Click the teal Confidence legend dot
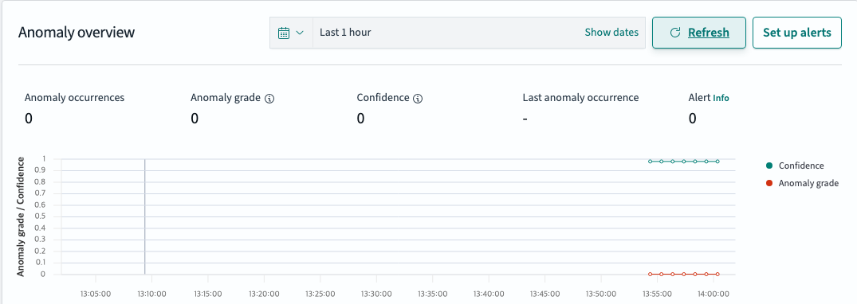The image size is (857, 304). pos(769,166)
